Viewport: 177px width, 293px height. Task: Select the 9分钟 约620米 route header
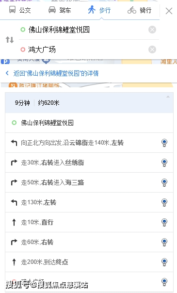pyautogui.click(x=89, y=102)
